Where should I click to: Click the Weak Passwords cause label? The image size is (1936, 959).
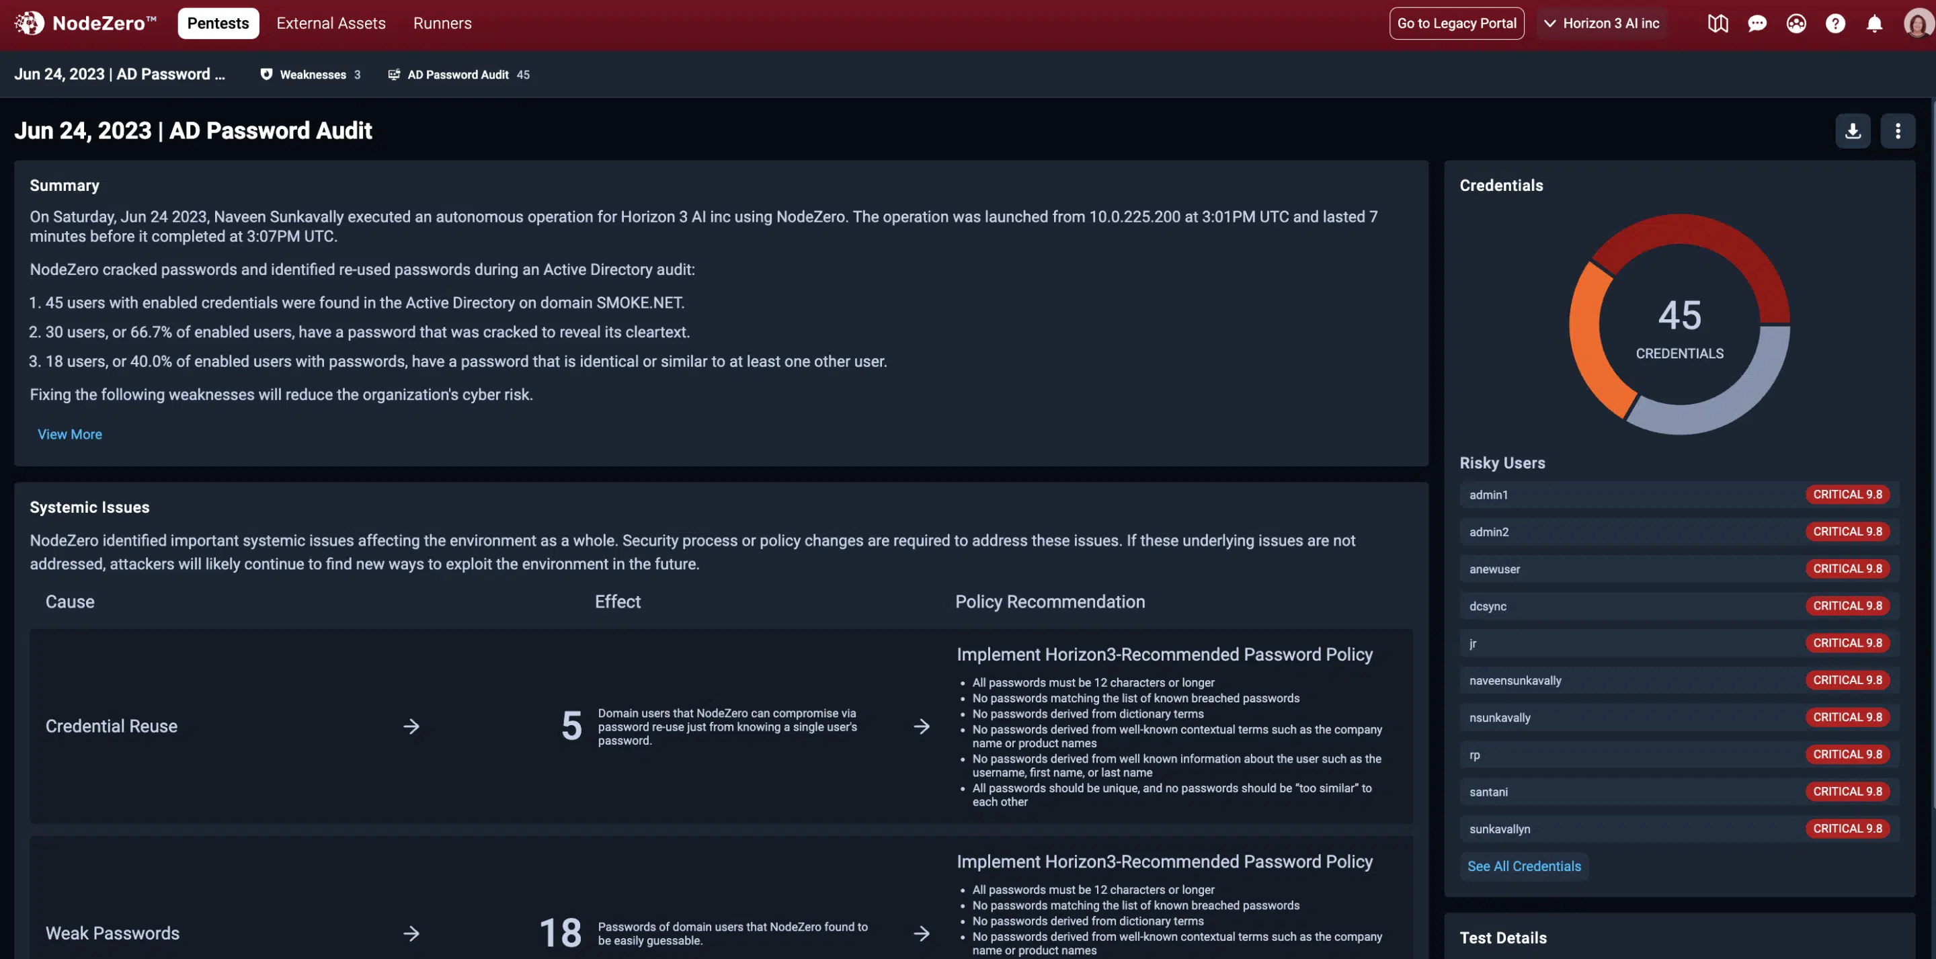click(x=112, y=933)
